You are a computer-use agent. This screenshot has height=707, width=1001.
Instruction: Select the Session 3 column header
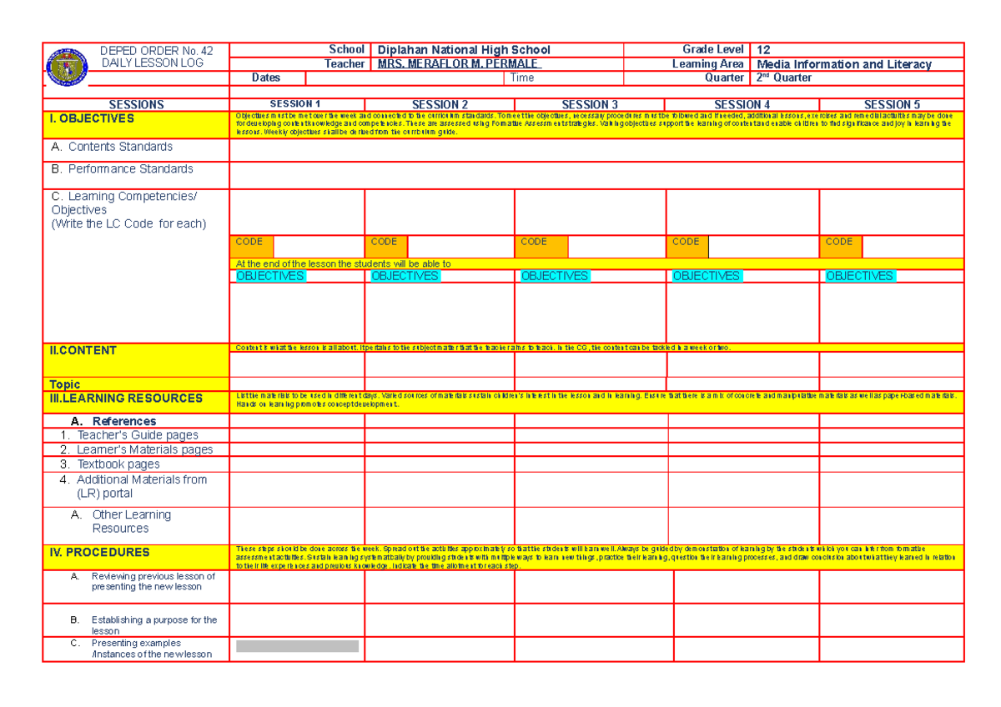(589, 104)
